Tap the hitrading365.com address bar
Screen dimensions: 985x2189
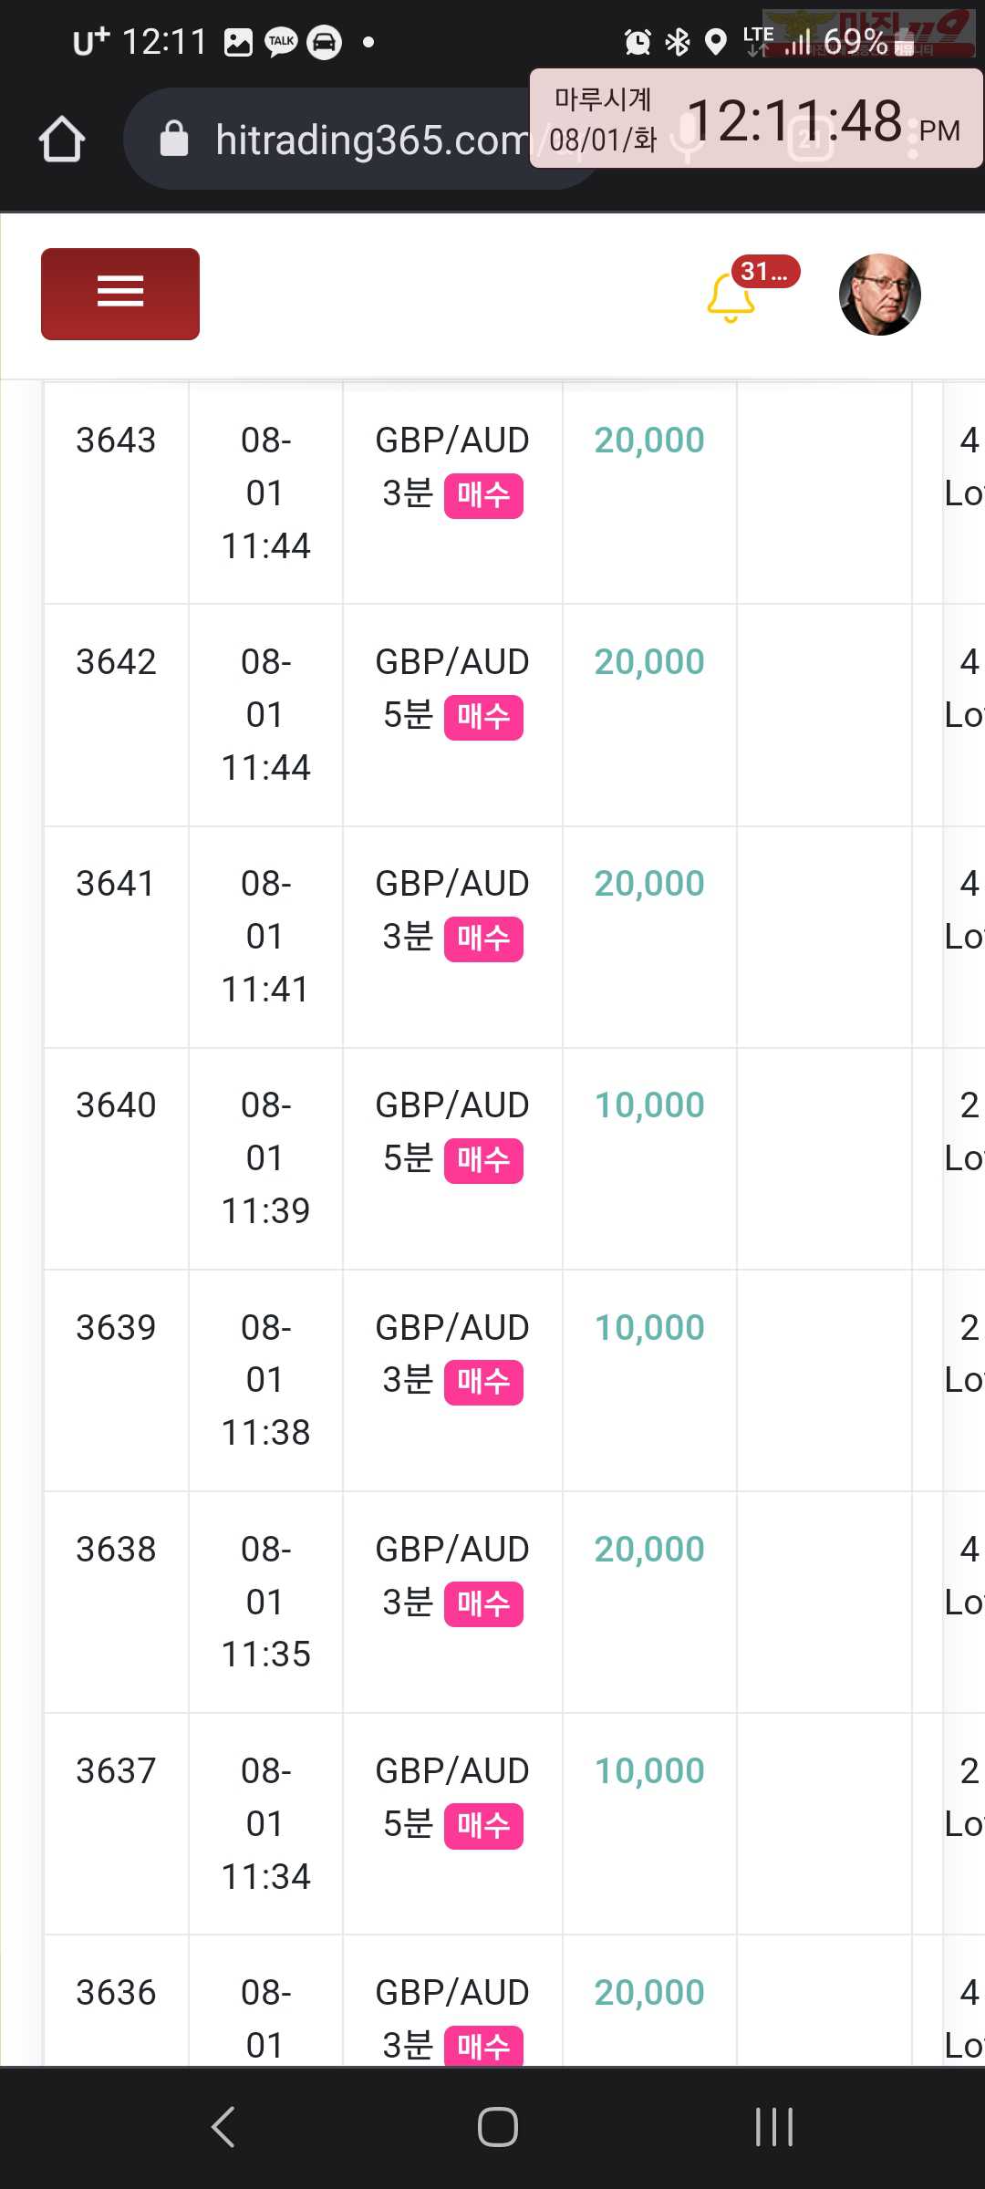360,139
